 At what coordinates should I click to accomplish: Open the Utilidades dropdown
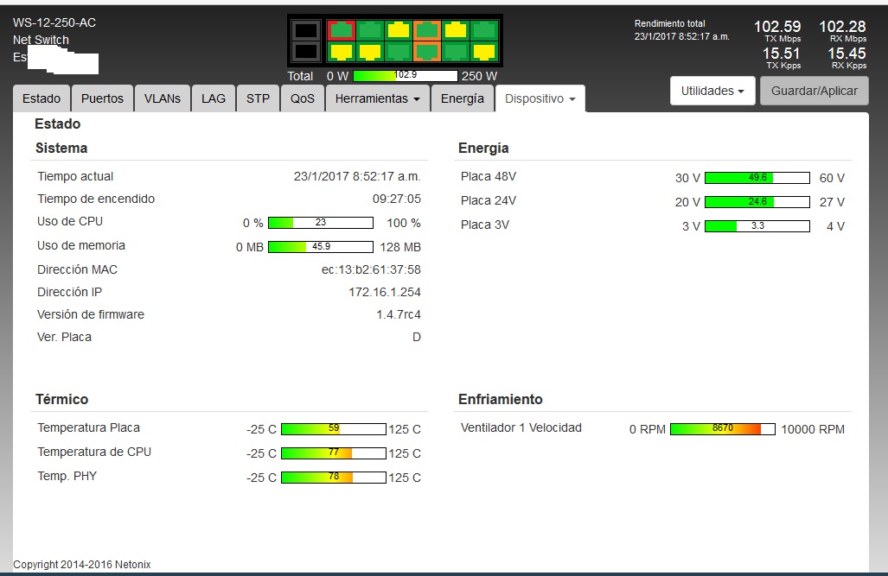pyautogui.click(x=712, y=91)
